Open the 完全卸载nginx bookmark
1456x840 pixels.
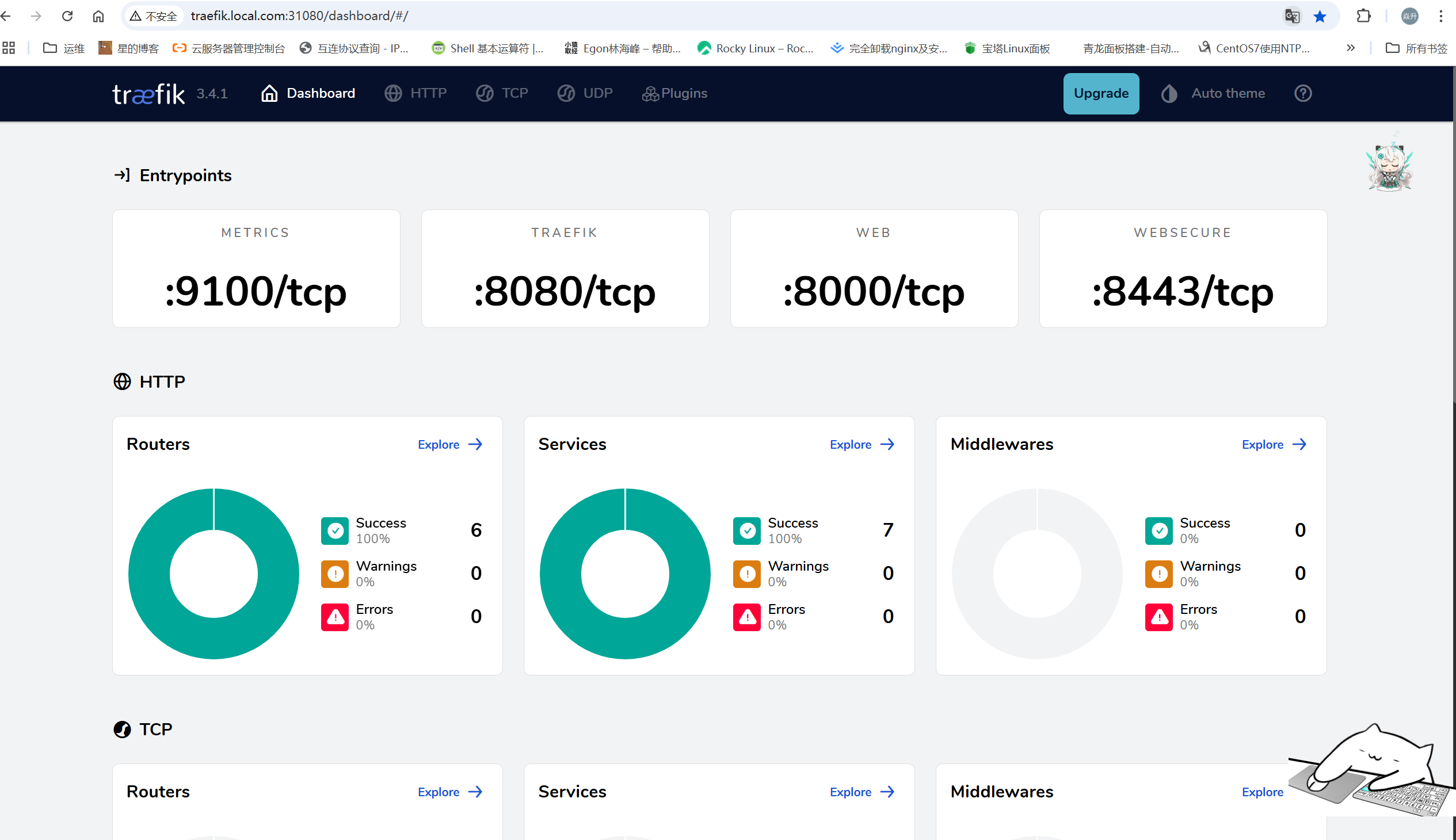tap(889, 48)
